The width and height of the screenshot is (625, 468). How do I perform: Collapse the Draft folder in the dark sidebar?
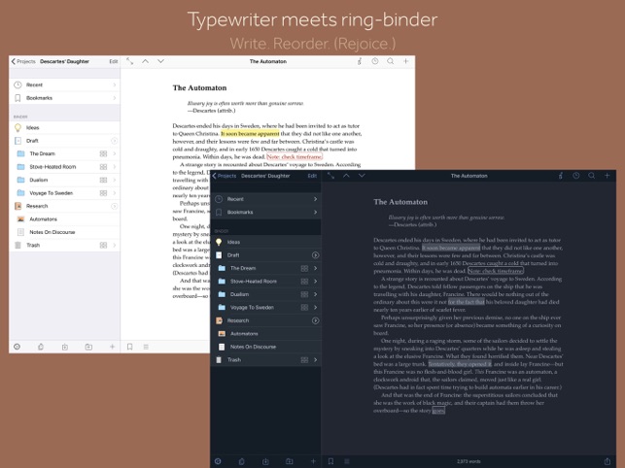click(x=315, y=255)
